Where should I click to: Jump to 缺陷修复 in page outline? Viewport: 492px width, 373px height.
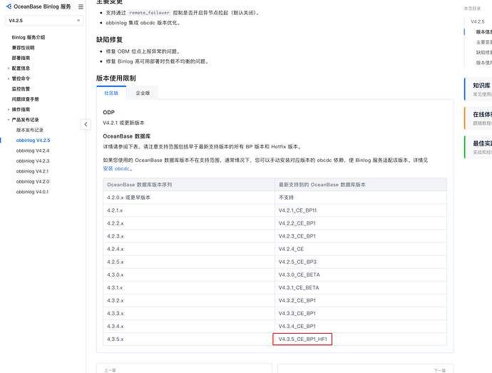coord(484,53)
